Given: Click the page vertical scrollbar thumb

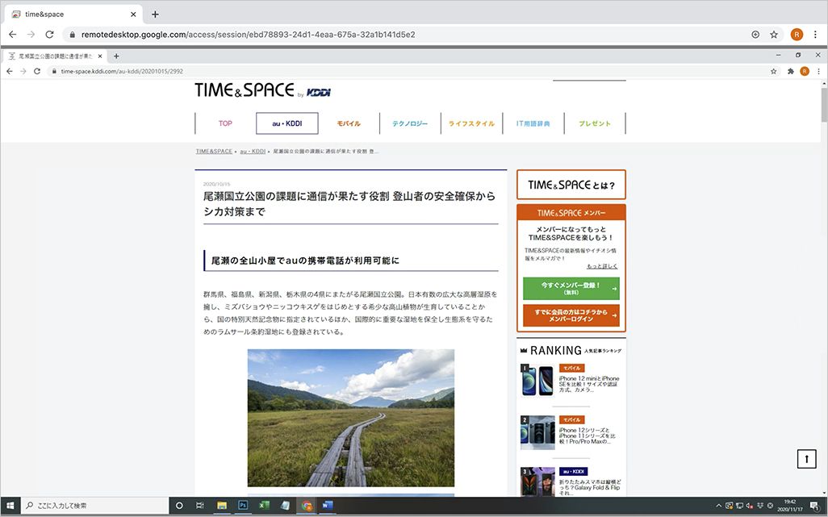Looking at the screenshot, I should click(x=824, y=106).
